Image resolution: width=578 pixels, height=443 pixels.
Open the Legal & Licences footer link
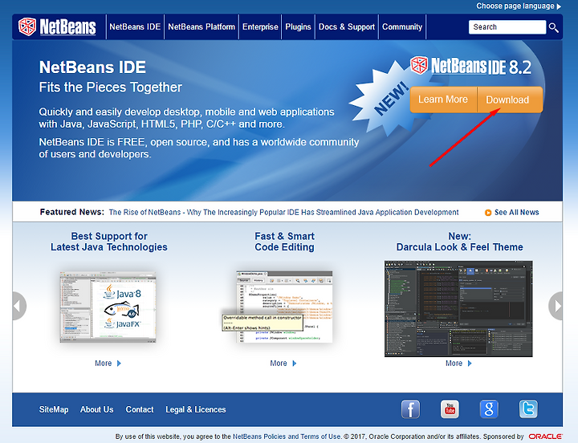pos(196,409)
